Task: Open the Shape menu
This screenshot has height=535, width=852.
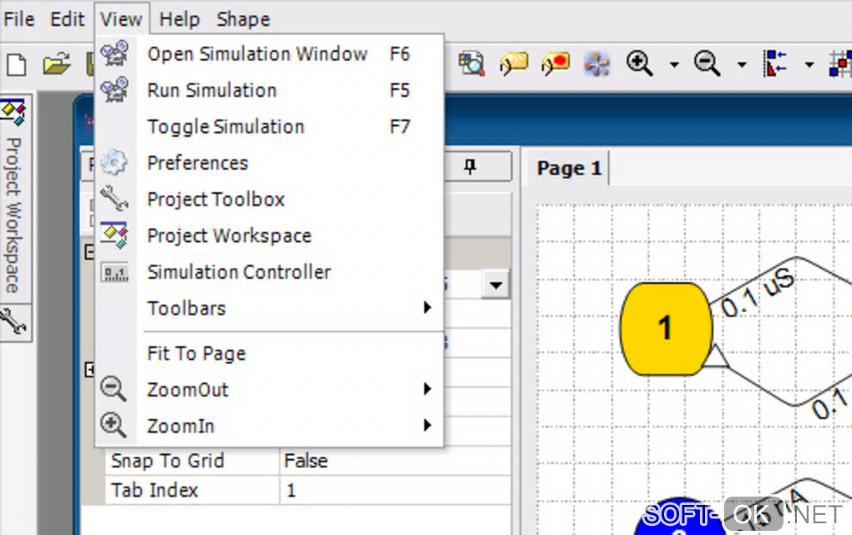Action: tap(243, 19)
